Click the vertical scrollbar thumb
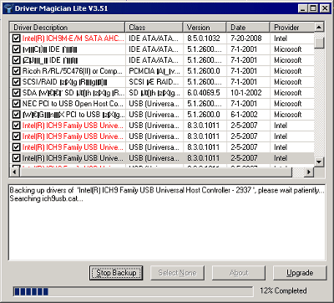This screenshot has height=303, width=334. [319, 43]
